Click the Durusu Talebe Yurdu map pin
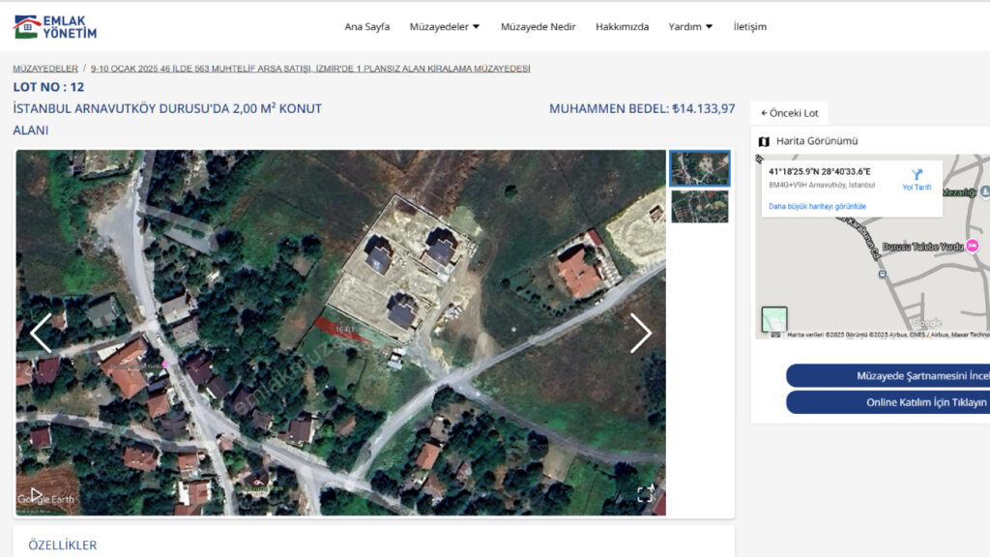Image resolution: width=990 pixels, height=557 pixels. click(973, 246)
